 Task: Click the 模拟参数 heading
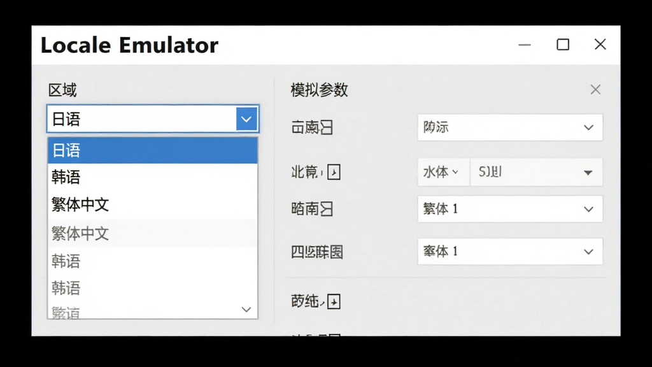coord(319,90)
